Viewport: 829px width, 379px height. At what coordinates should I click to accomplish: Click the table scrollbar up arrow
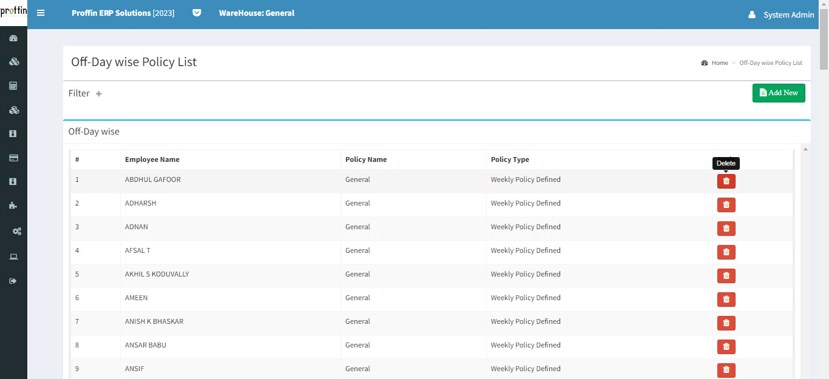(805, 149)
